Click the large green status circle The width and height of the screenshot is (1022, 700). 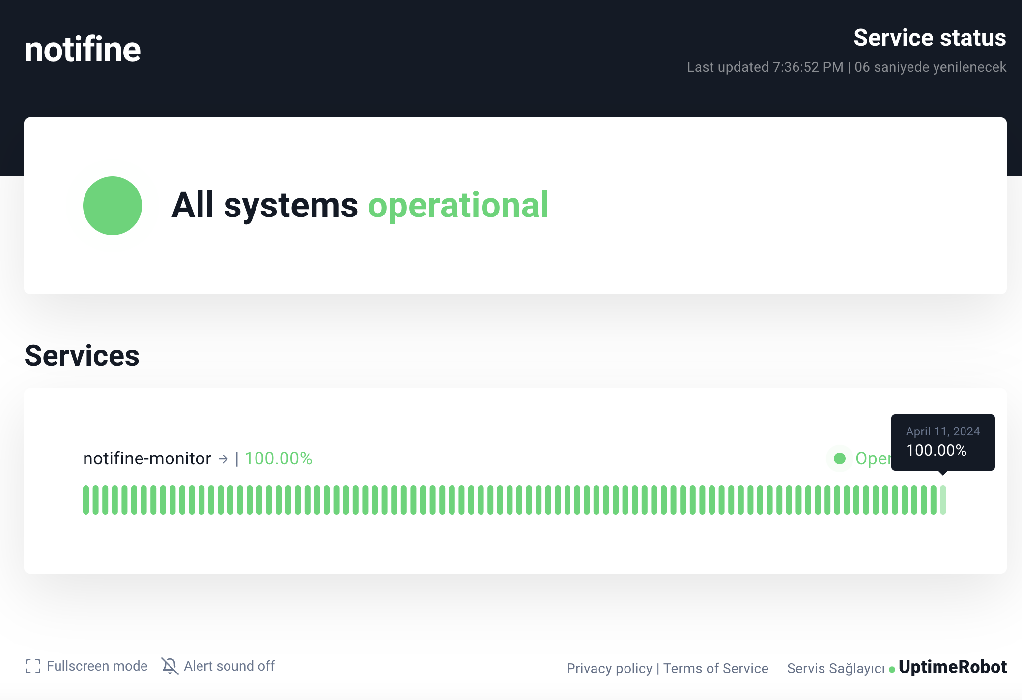tap(113, 206)
